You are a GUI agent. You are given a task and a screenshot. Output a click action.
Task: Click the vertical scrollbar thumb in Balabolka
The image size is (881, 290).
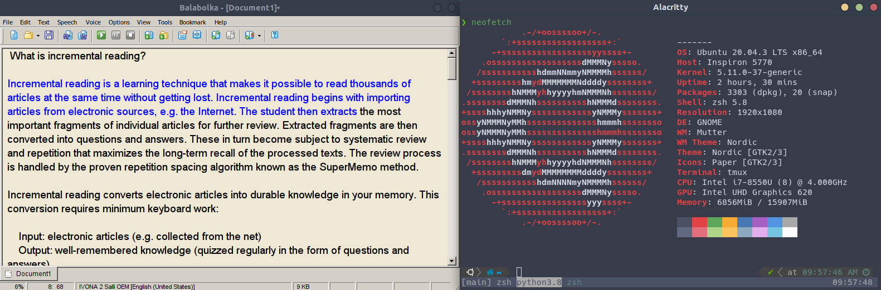pyautogui.click(x=452, y=68)
